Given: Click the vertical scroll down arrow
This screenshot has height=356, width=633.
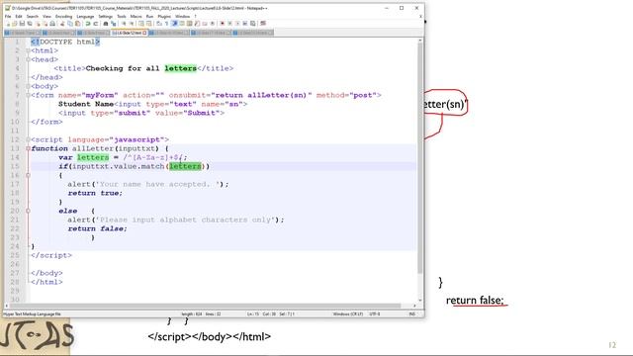Looking at the screenshot, I should pyautogui.click(x=419, y=300).
